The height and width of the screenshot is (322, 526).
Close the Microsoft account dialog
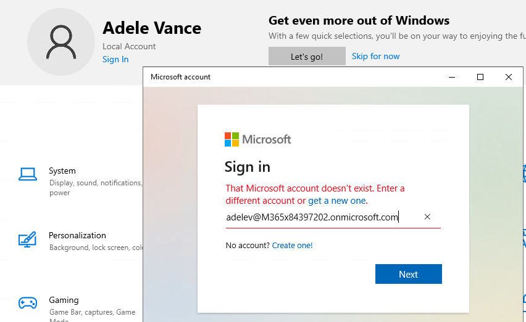click(x=509, y=77)
